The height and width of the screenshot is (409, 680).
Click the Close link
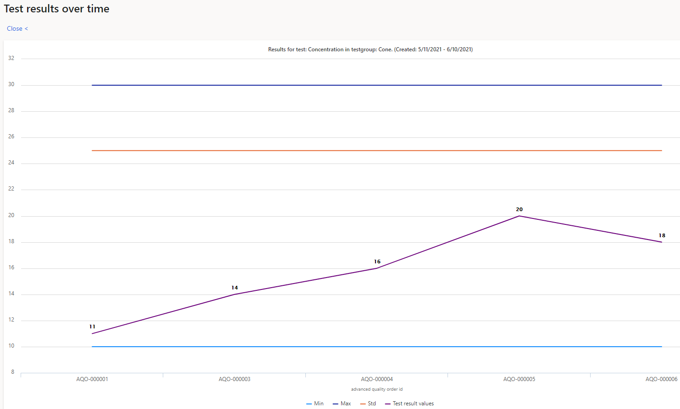coord(14,28)
